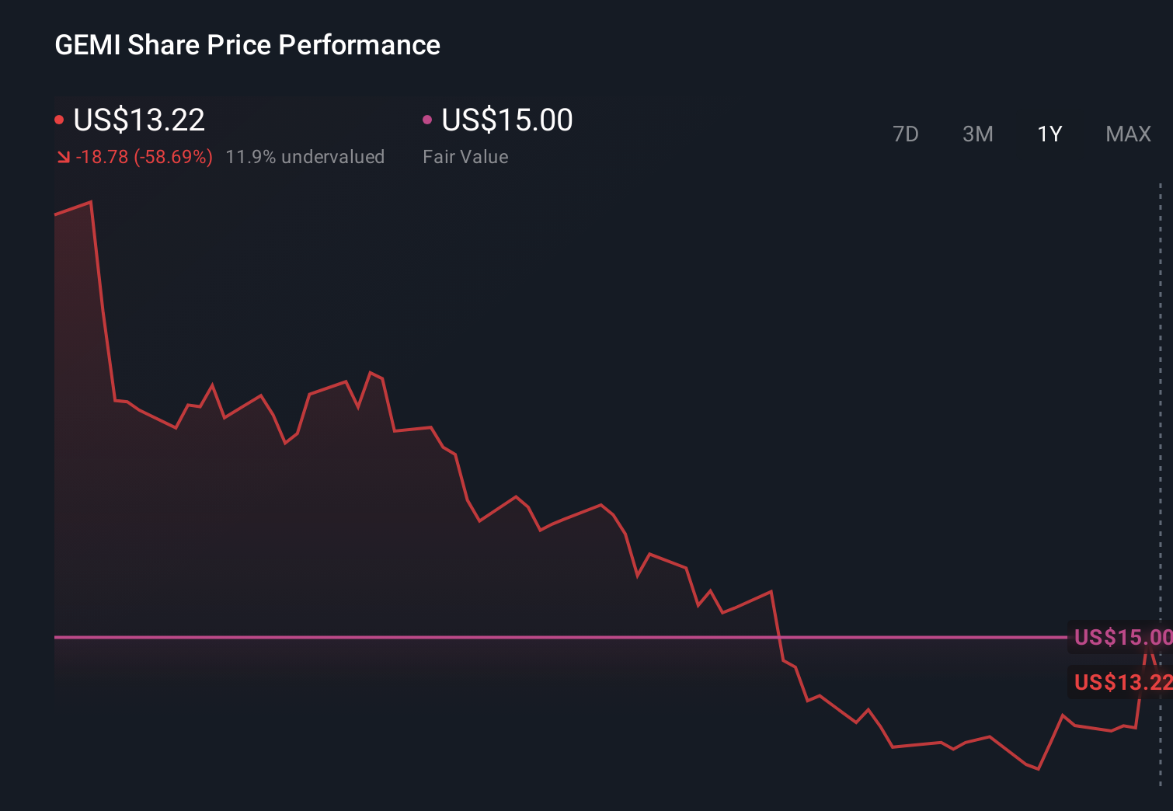This screenshot has width=1173, height=811.
Task: Open the MAX time range view
Action: [x=1127, y=134]
